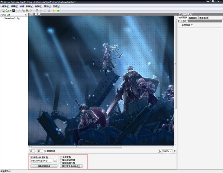Select Samurize Config tree item

click(12, 18)
